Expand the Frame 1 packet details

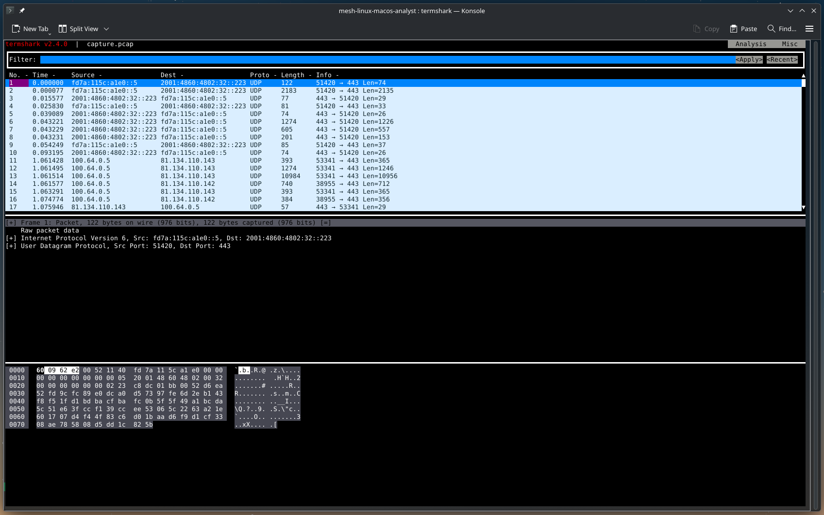(11, 223)
